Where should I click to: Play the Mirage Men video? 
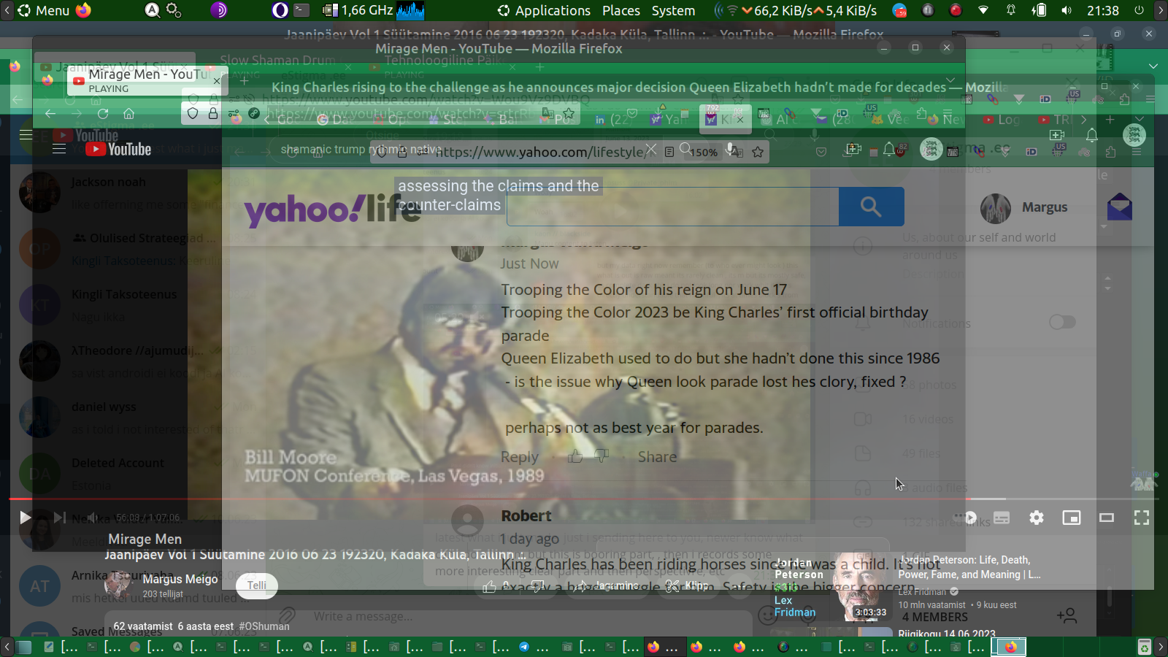point(25,518)
